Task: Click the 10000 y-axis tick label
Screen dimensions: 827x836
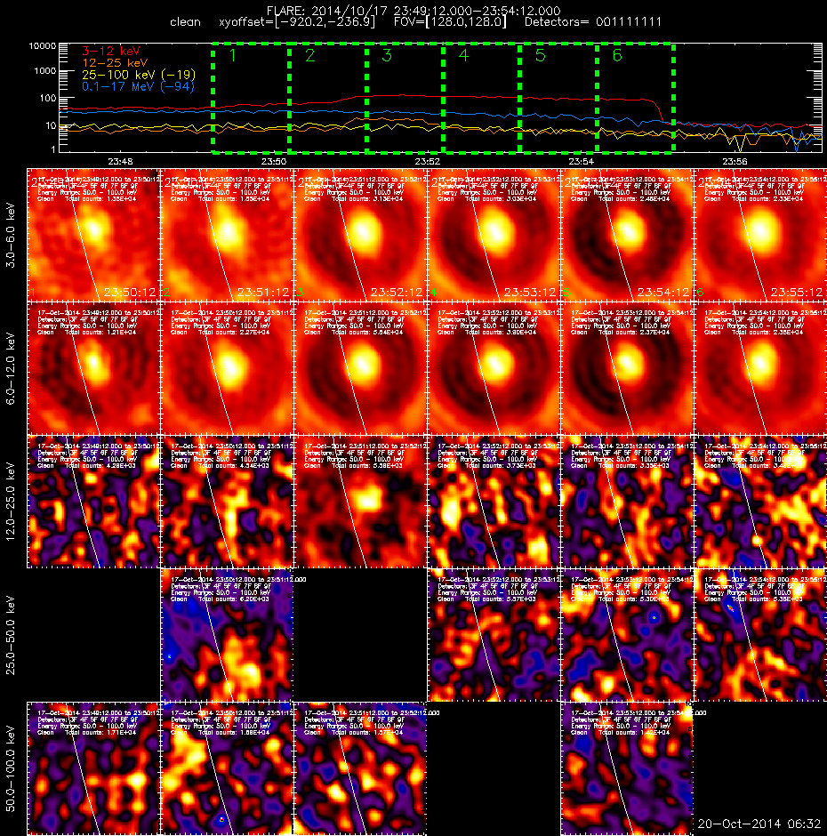Action: (x=42, y=46)
